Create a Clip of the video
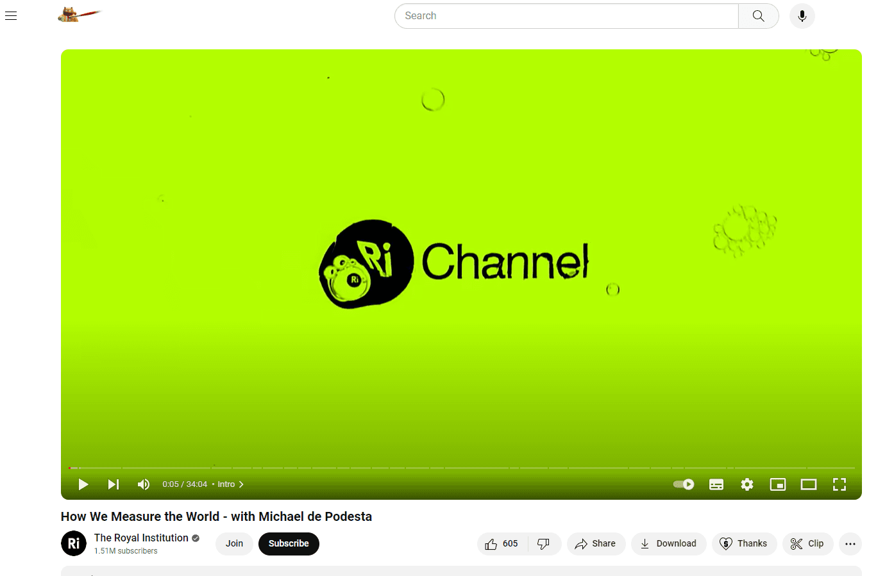This screenshot has width=869, height=576. click(807, 543)
